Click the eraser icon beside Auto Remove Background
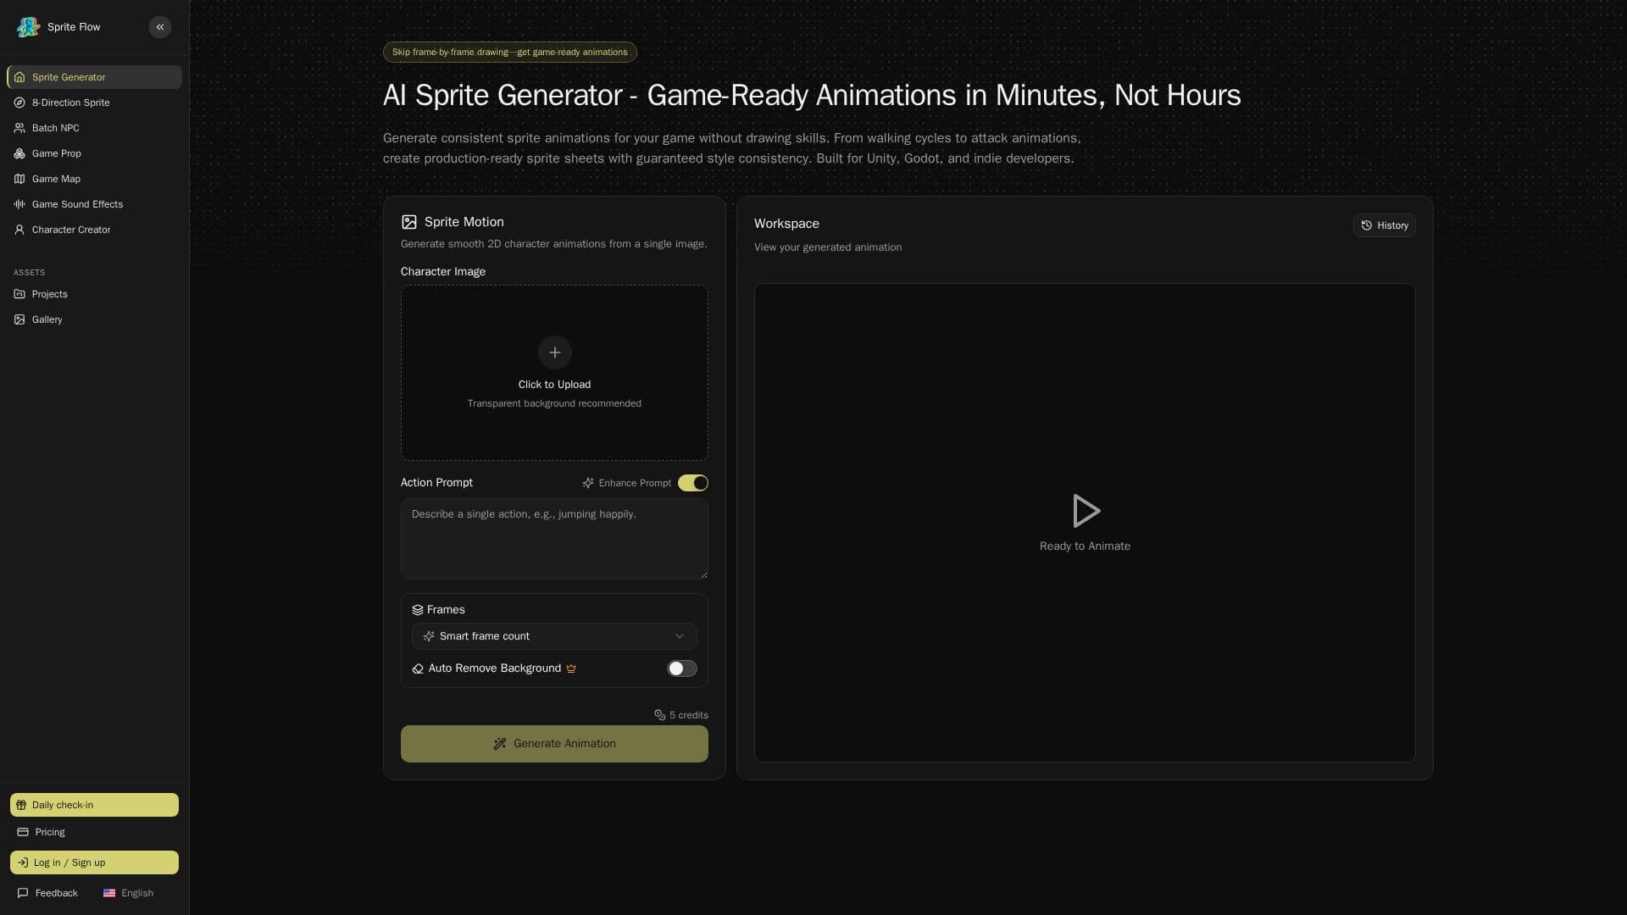1627x915 pixels. (418, 668)
